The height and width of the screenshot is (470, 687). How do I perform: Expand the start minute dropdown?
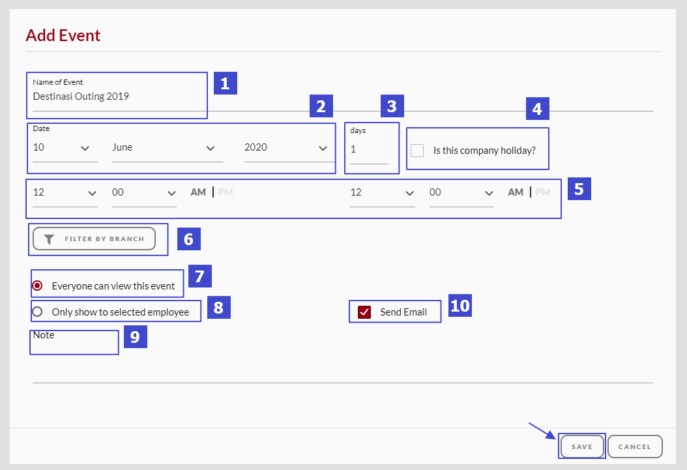[144, 193]
